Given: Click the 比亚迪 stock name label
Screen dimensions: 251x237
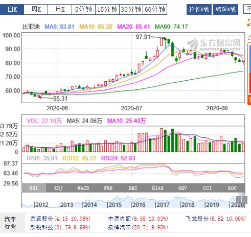Looking at the screenshot, I should [31, 27].
